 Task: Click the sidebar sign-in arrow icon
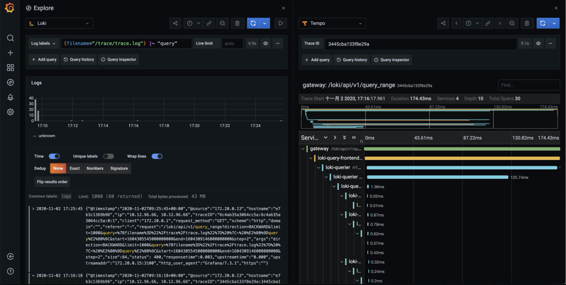10,257
